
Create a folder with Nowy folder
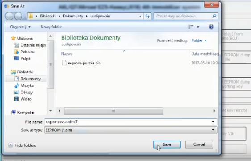(51, 27)
